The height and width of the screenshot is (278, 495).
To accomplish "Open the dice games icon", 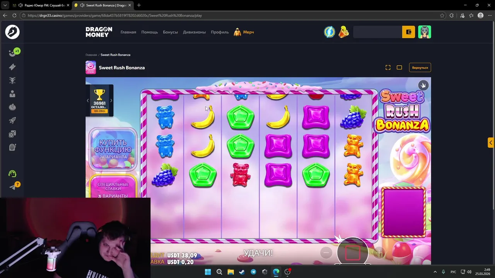I will click(x=12, y=134).
